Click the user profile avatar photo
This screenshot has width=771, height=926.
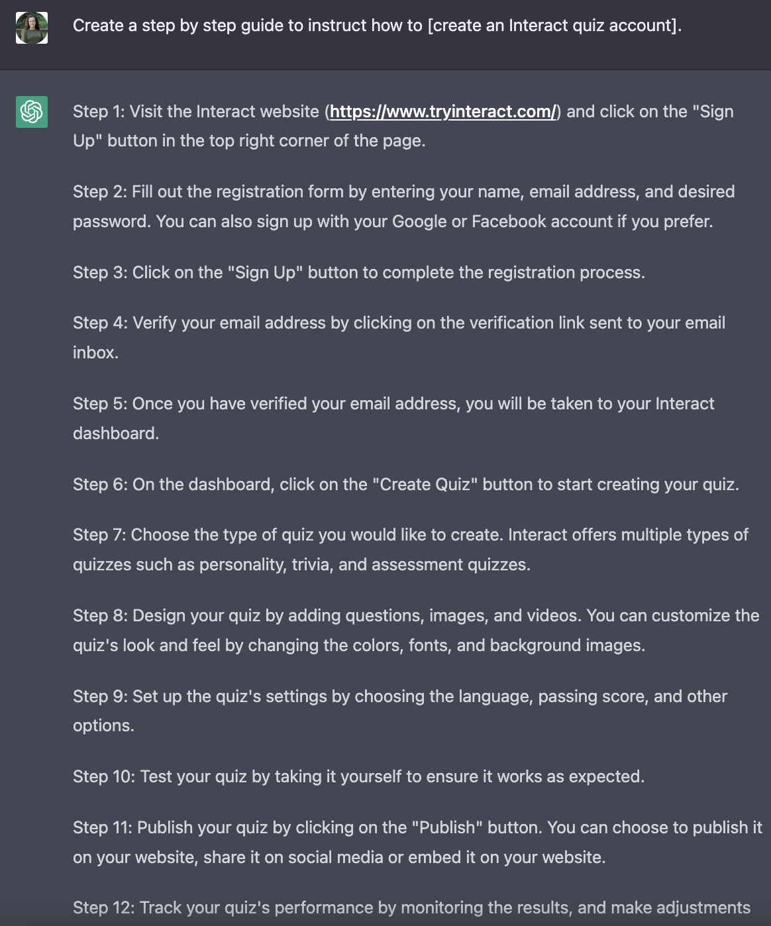click(32, 28)
